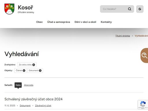Click the 'Titulní stránka' breadcrumb link
The image size is (148, 111).
coord(123,36)
